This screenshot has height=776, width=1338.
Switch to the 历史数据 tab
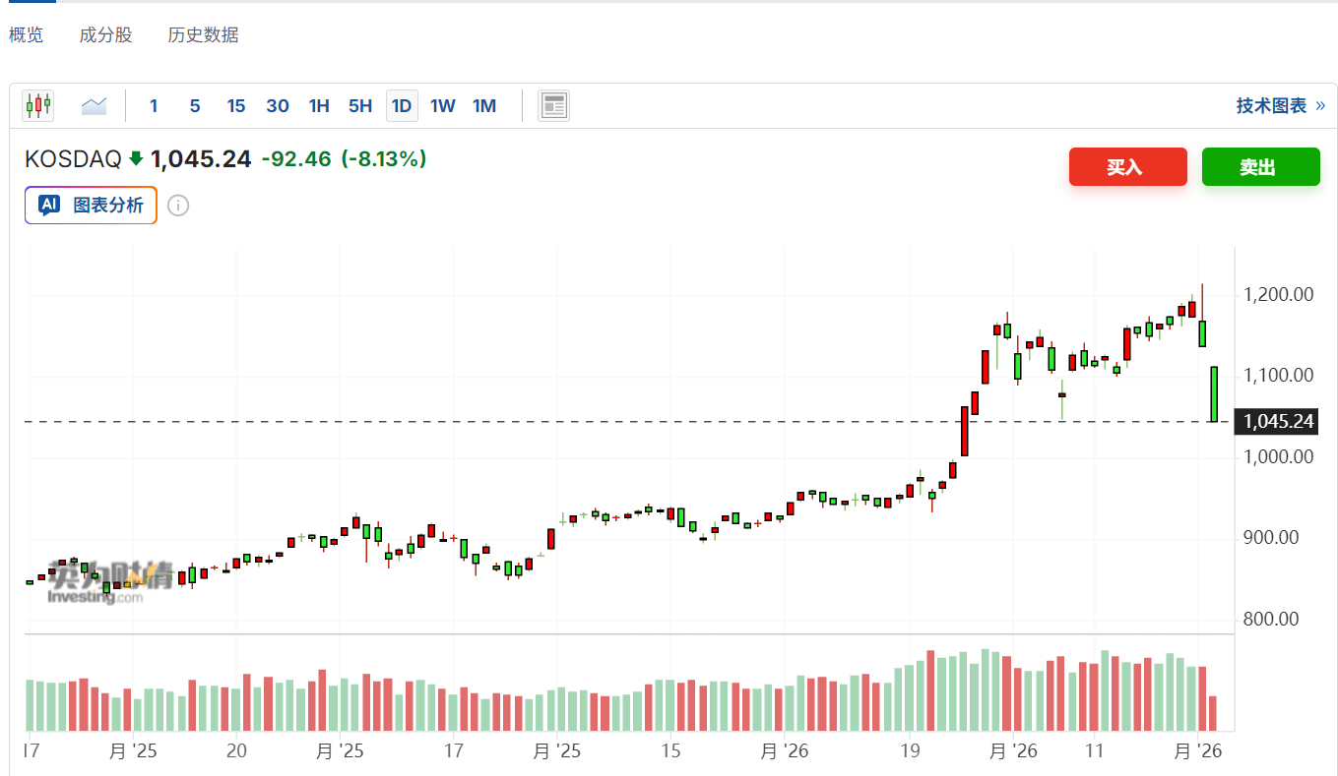point(203,35)
